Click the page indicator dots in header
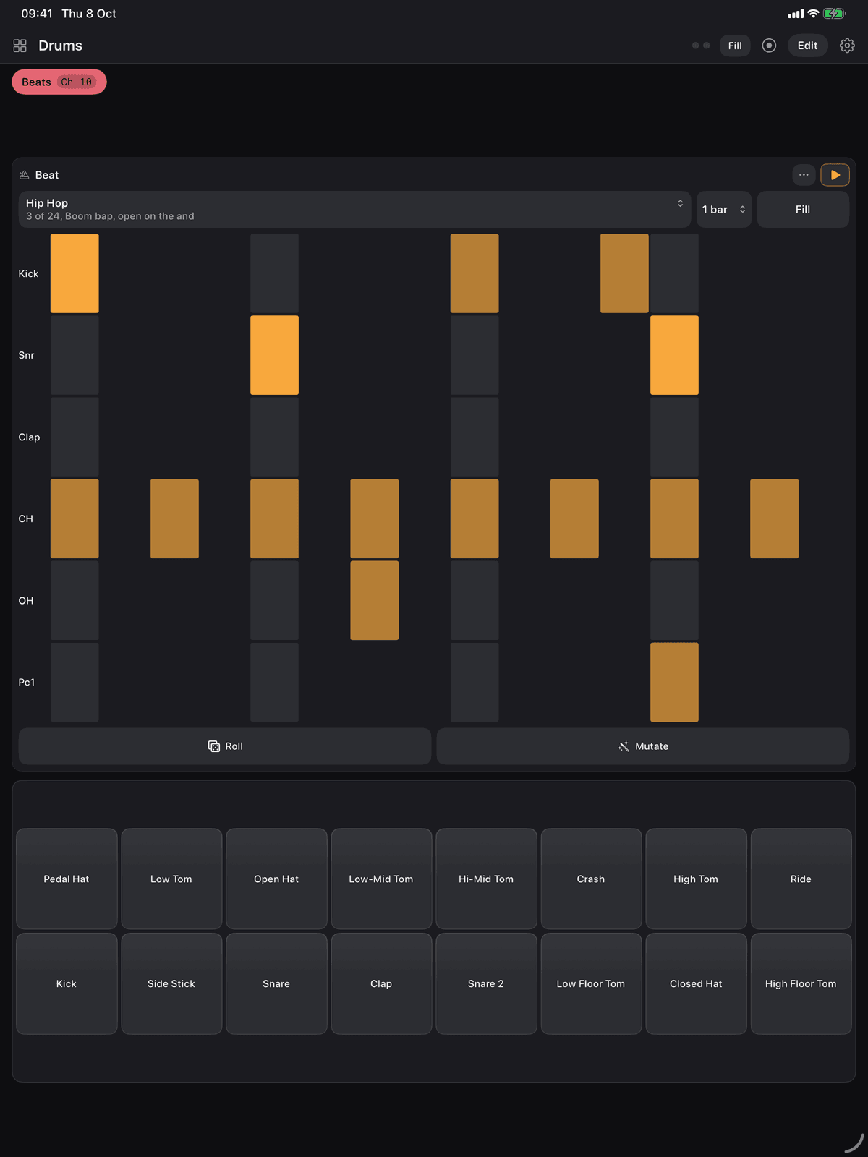868x1157 pixels. (701, 46)
